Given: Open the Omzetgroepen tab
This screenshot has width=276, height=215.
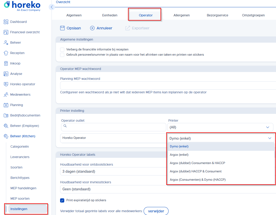Looking at the screenshot, I should point(253,15).
